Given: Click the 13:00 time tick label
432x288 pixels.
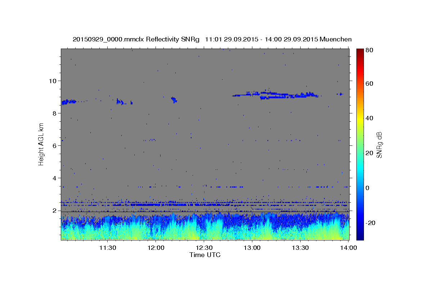Looking at the screenshot, I should coord(252,248).
